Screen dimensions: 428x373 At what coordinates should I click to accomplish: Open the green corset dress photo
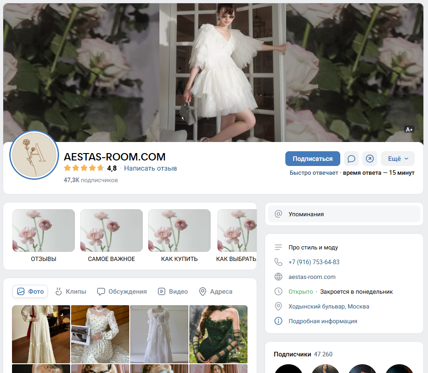[218, 334]
